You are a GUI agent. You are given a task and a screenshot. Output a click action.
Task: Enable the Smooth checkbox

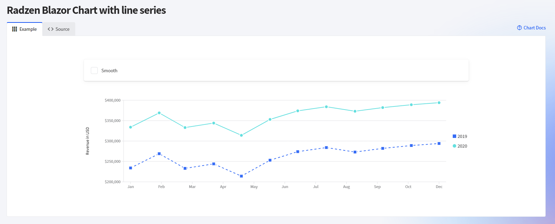(94, 71)
